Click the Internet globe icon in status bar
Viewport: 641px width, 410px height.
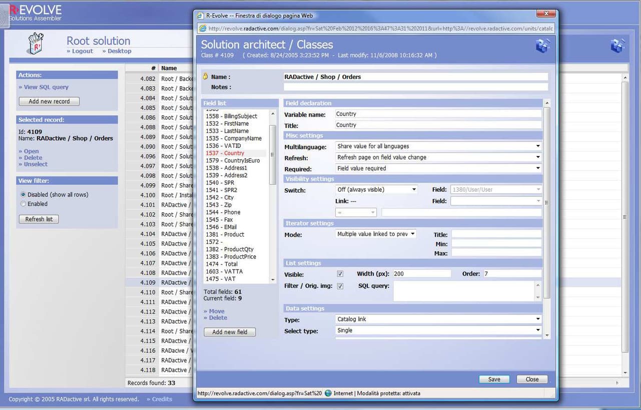[328, 393]
